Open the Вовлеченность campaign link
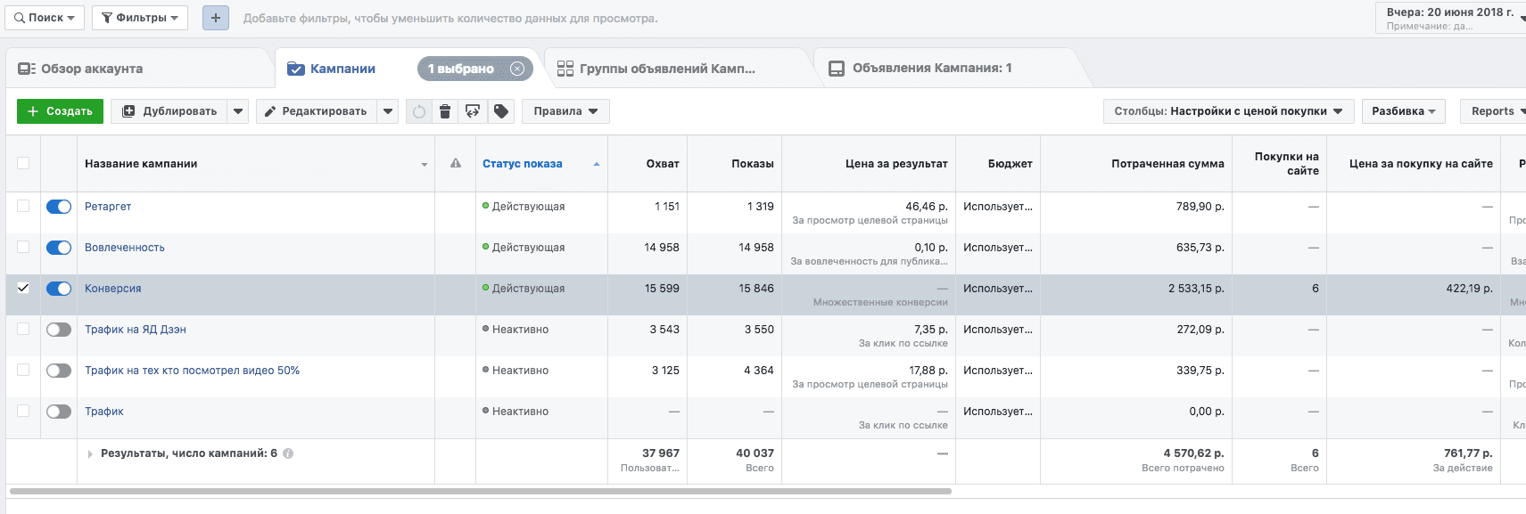The image size is (1526, 514). coord(125,248)
